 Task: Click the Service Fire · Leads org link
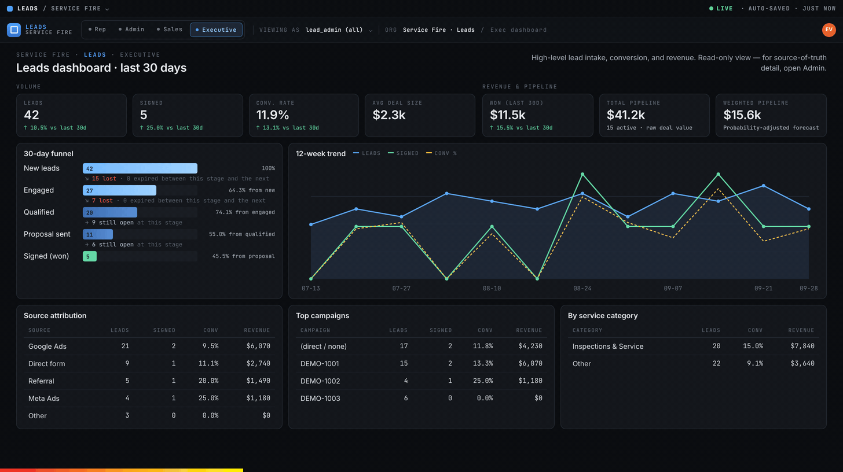[x=439, y=30]
